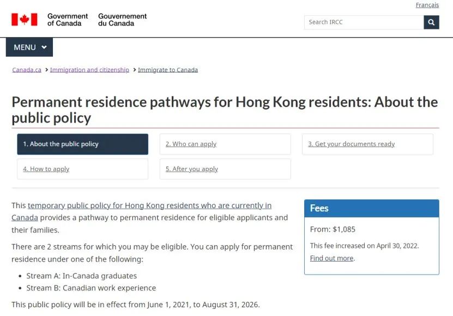Expand the MENU dropdown

point(29,47)
